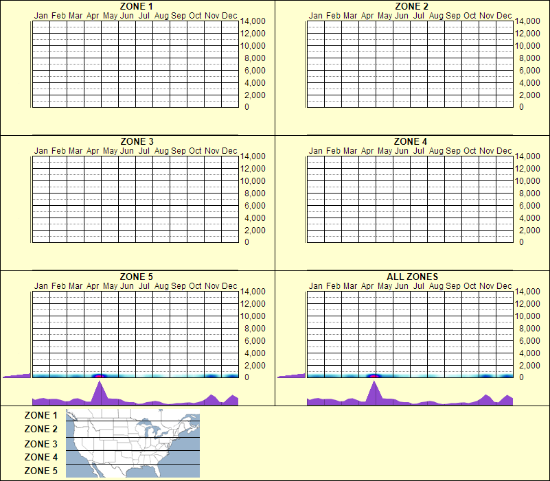Click the Sep label in the Zone 5 chart

click(x=179, y=286)
